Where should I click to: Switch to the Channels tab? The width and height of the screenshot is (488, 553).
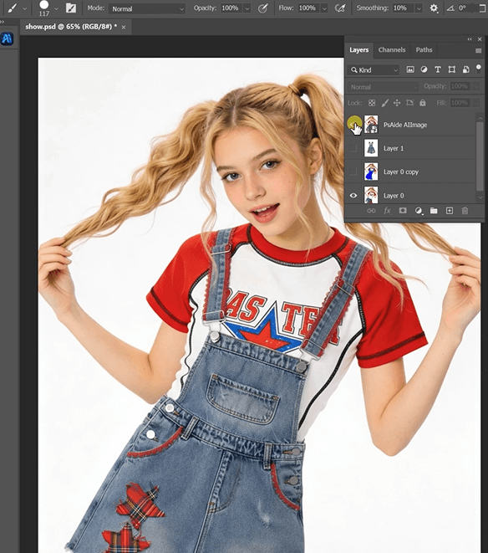click(x=391, y=49)
